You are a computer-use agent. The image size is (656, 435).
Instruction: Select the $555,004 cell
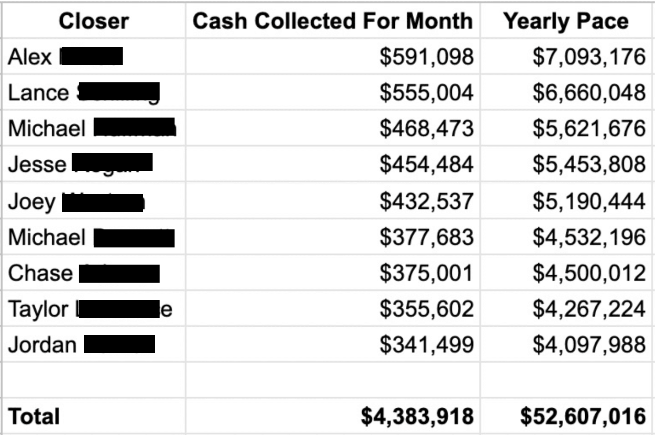tap(426, 93)
